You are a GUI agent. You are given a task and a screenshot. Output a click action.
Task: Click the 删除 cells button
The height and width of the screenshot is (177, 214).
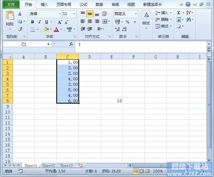(x=163, y=20)
